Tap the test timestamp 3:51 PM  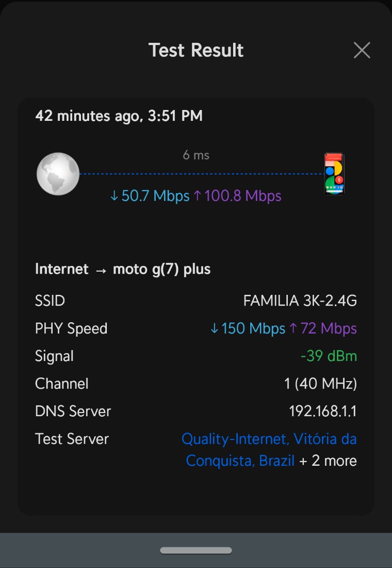[x=175, y=116]
